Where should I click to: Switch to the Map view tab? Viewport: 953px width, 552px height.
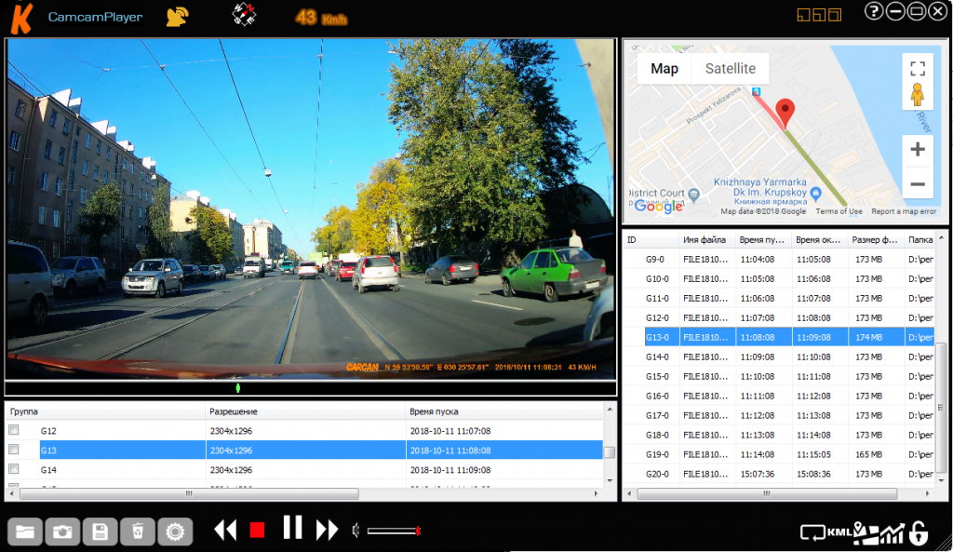[x=664, y=68]
